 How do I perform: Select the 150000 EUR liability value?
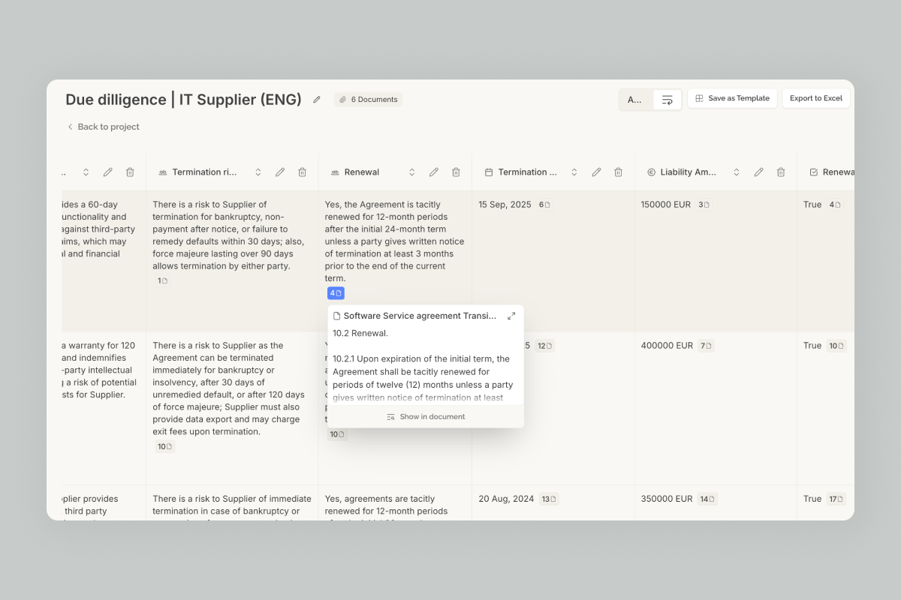click(x=666, y=205)
